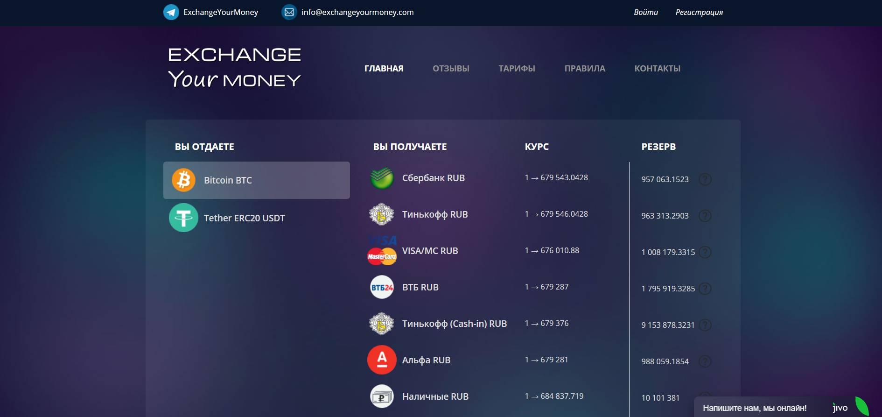Open help icon beside reserve 1 008 179.3315
The image size is (882, 417).
tap(705, 252)
